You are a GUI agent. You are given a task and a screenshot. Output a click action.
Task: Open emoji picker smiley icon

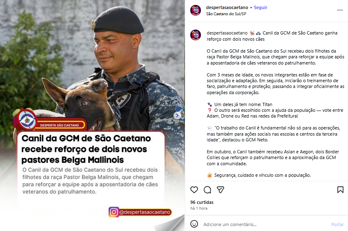tap(194, 224)
